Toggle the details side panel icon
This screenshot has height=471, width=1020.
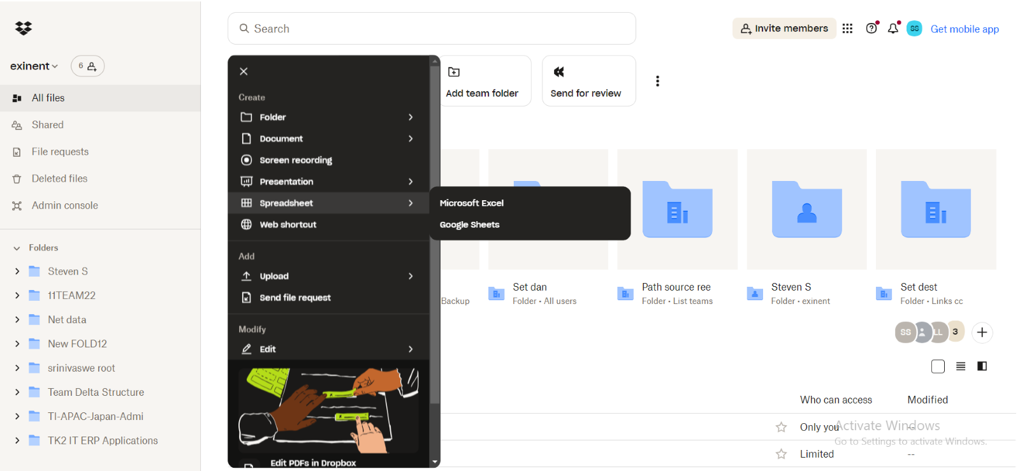pyautogui.click(x=982, y=366)
